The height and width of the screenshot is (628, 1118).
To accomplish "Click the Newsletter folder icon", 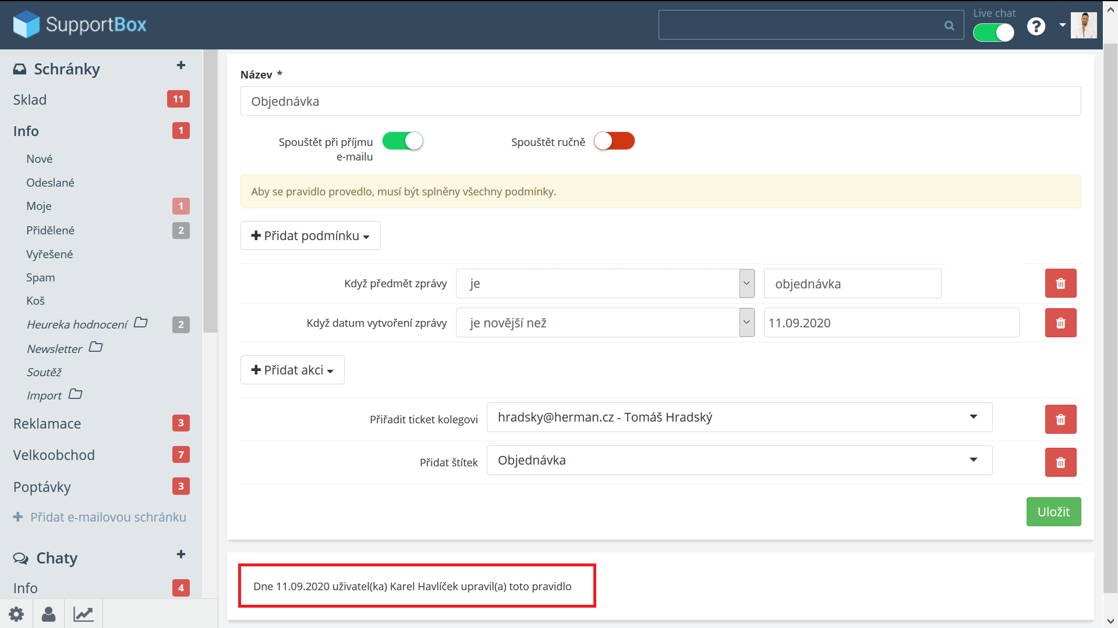I will [x=96, y=347].
